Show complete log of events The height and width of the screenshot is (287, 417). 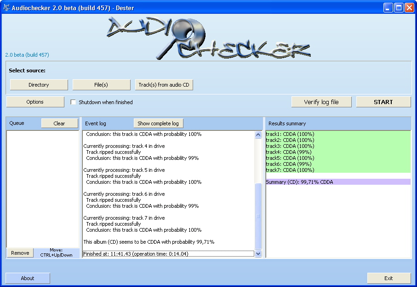(158, 123)
